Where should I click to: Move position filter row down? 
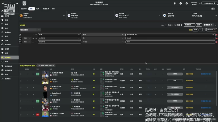point(36,35)
